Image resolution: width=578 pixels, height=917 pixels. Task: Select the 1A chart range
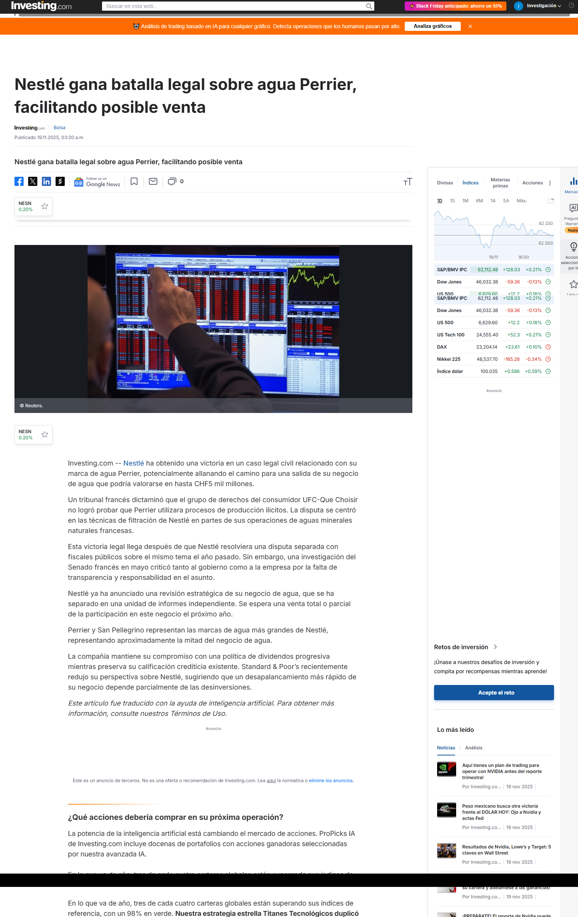493,201
